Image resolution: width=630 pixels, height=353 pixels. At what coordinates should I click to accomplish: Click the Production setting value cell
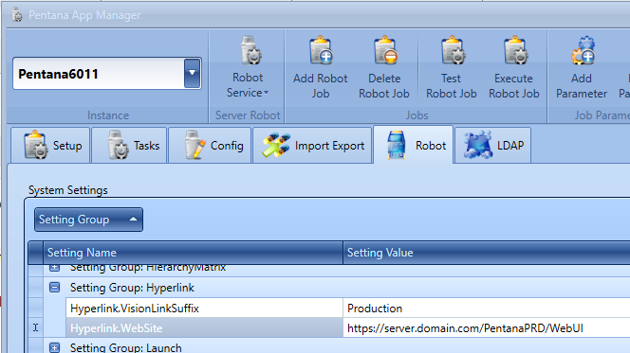click(x=487, y=309)
